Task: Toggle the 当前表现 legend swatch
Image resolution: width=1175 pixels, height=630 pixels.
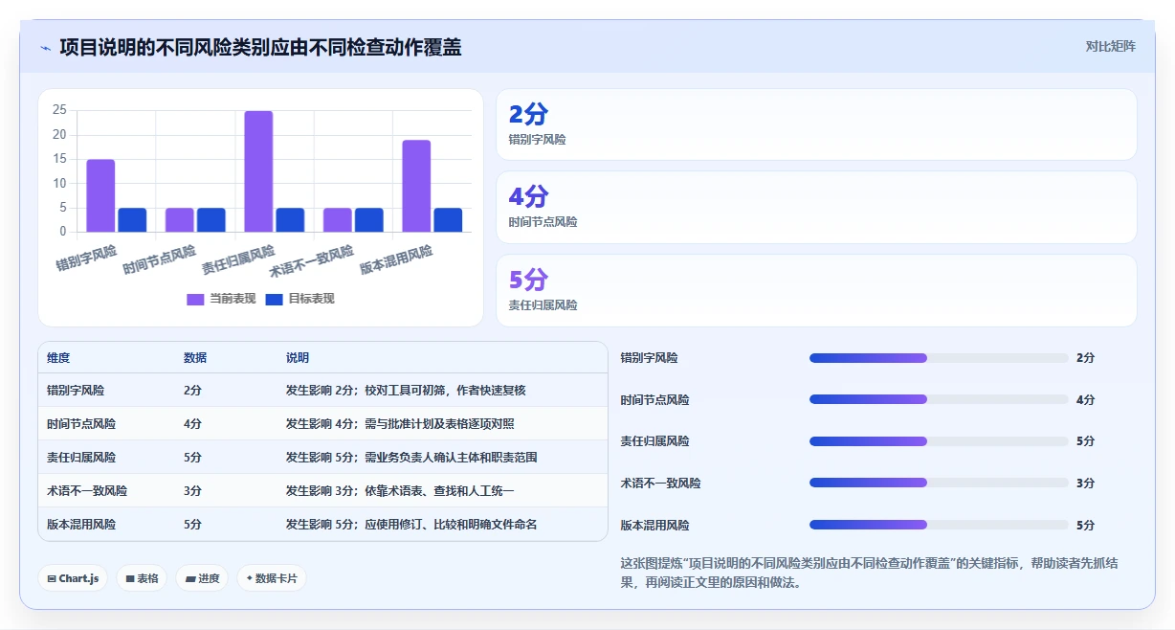Action: [195, 299]
